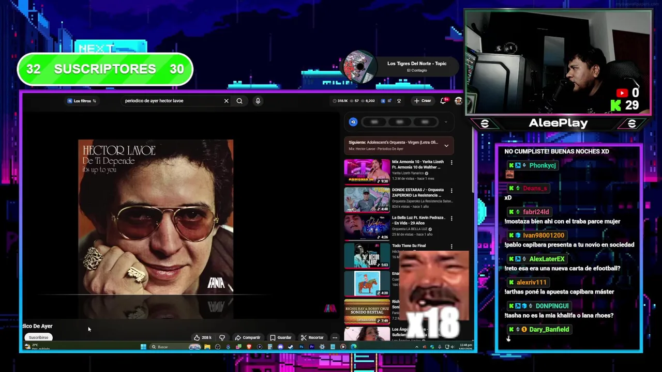Open Steam from the taskbar
The width and height of the screenshot is (662, 372).
[291, 347]
